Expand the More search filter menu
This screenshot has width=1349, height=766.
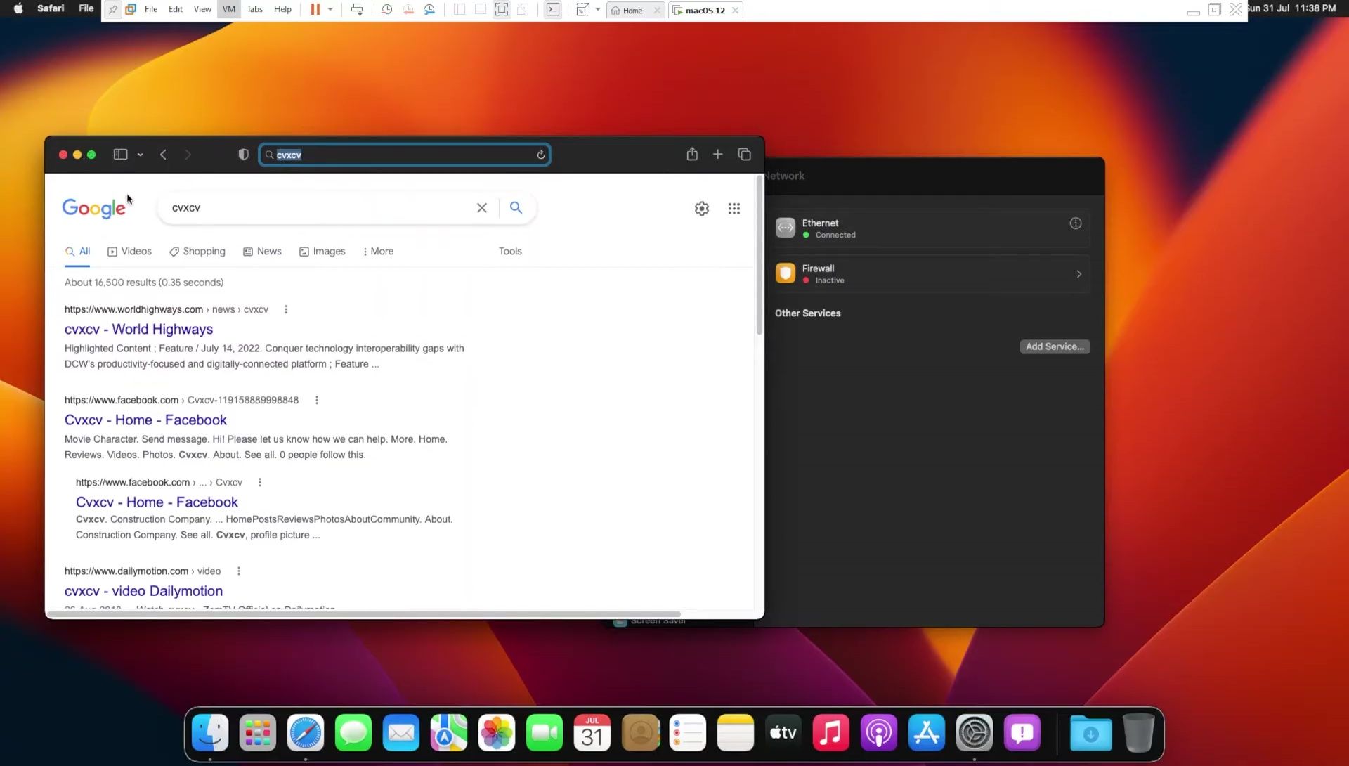coord(378,252)
